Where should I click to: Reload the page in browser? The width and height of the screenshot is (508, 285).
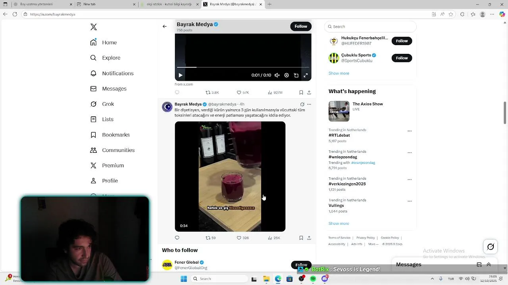coord(15,14)
